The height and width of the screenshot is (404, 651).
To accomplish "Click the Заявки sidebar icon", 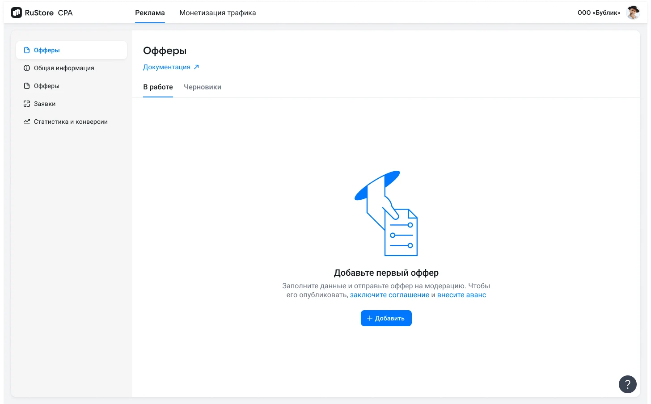I will click(x=27, y=104).
